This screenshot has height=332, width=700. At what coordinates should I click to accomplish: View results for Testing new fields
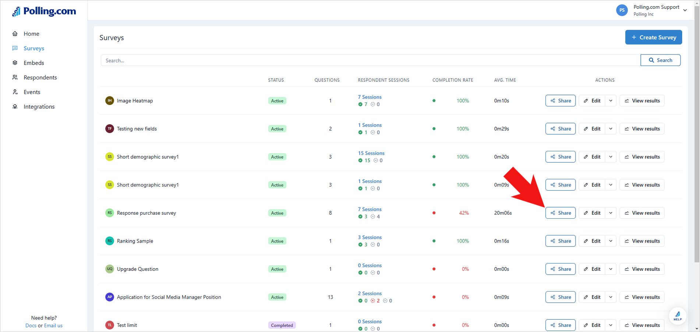click(642, 128)
